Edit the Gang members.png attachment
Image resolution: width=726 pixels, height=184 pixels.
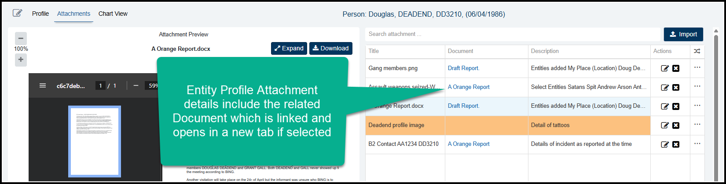pos(665,68)
